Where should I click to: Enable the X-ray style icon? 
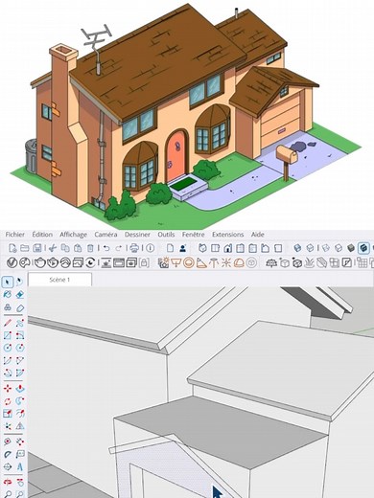(297, 248)
